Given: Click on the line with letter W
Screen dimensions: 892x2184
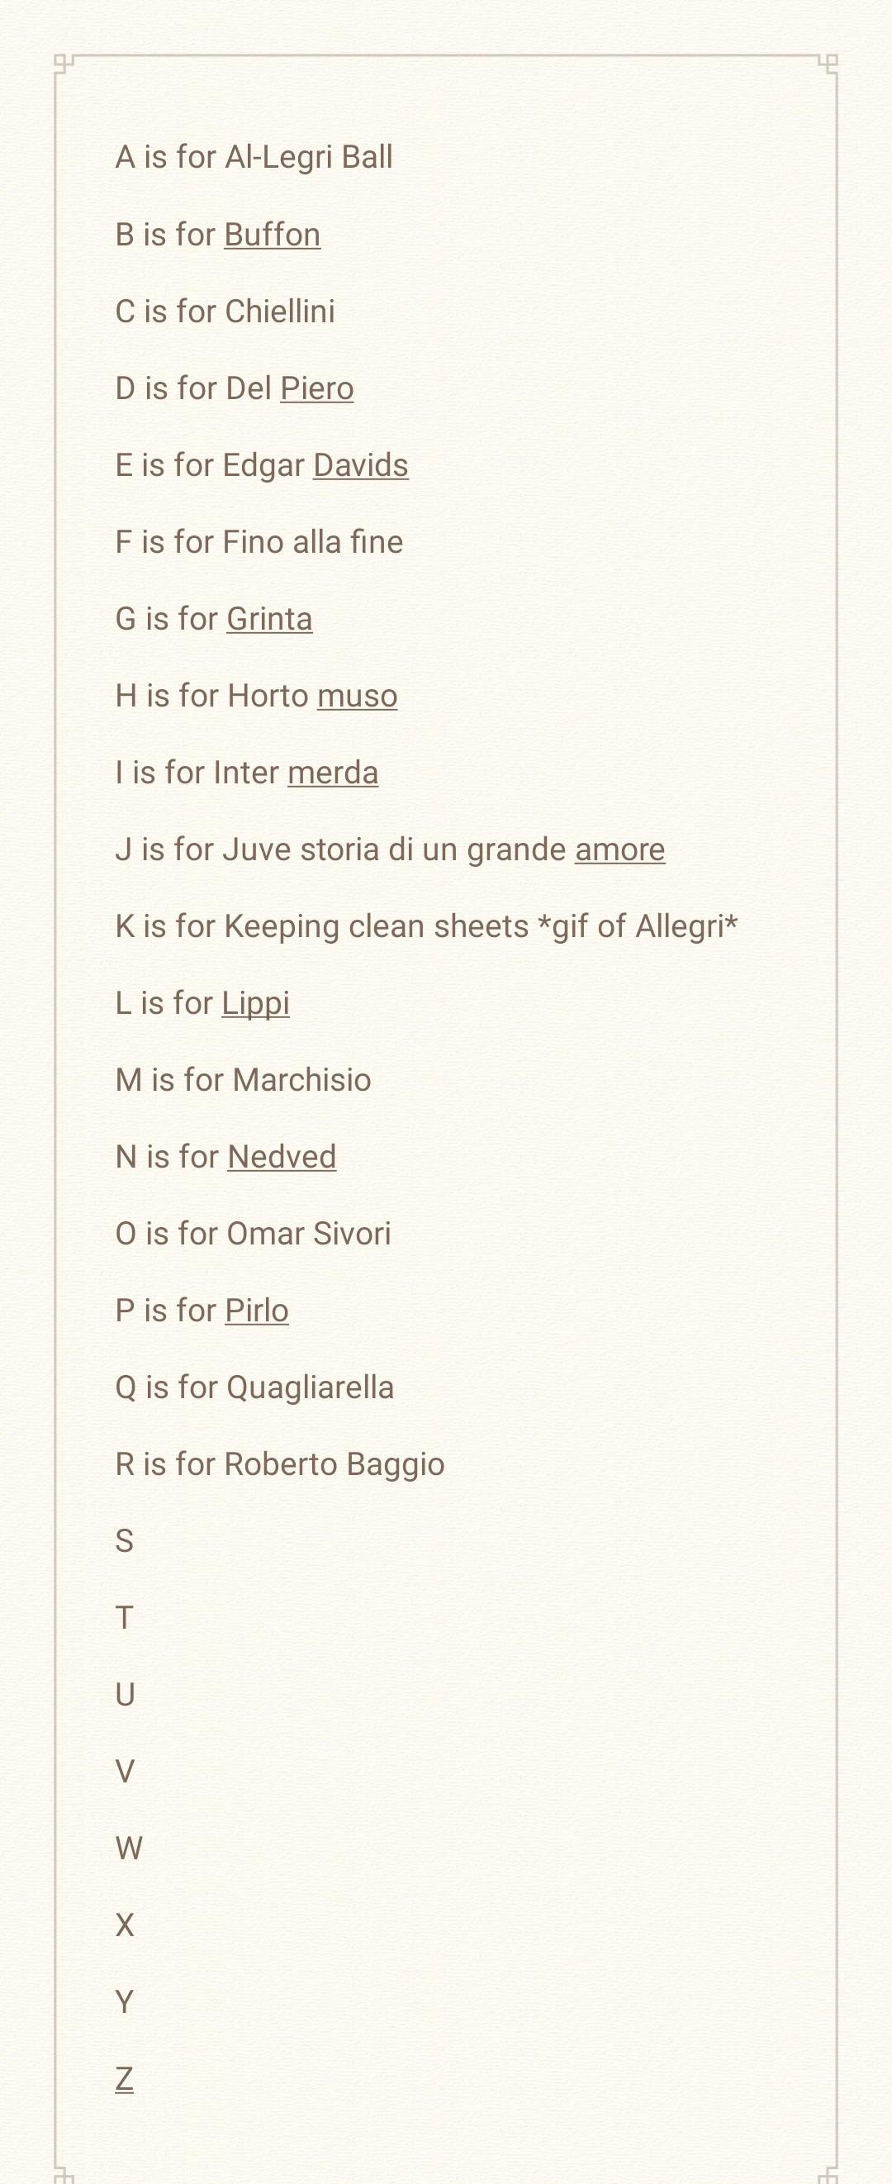Looking at the screenshot, I should click(x=129, y=1849).
